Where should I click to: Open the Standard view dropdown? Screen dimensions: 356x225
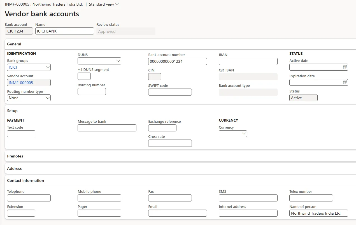(x=104, y=4)
